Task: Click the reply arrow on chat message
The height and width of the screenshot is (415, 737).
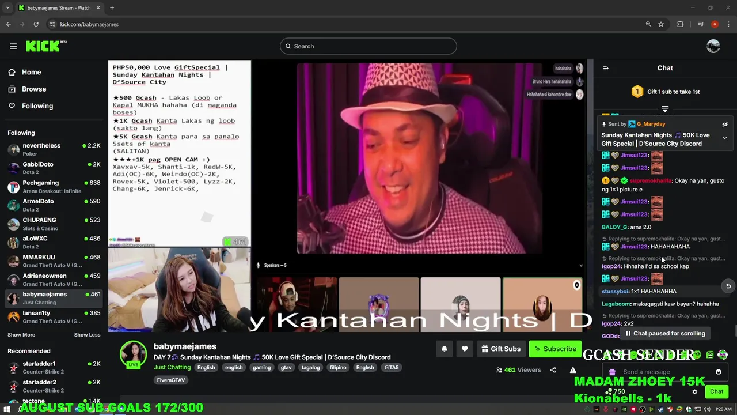Action: pos(728,286)
